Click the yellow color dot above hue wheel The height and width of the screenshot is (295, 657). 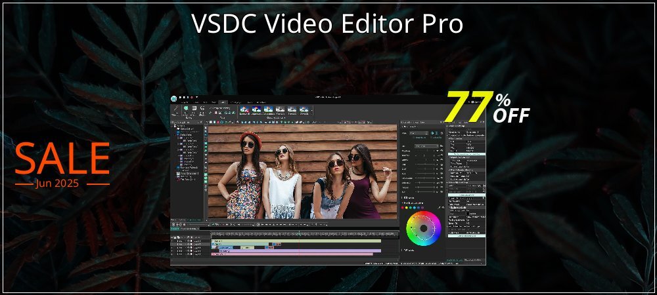[x=407, y=208]
